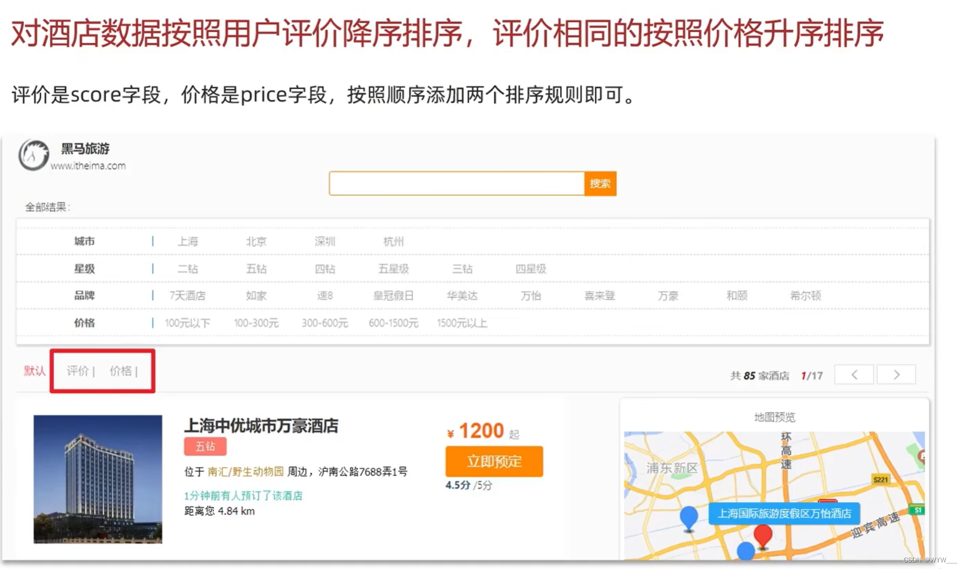Sort hotels by 价格 tab
This screenshot has height=569, width=966.
point(121,371)
